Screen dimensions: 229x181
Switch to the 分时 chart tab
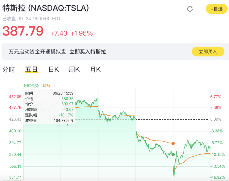click(8, 69)
